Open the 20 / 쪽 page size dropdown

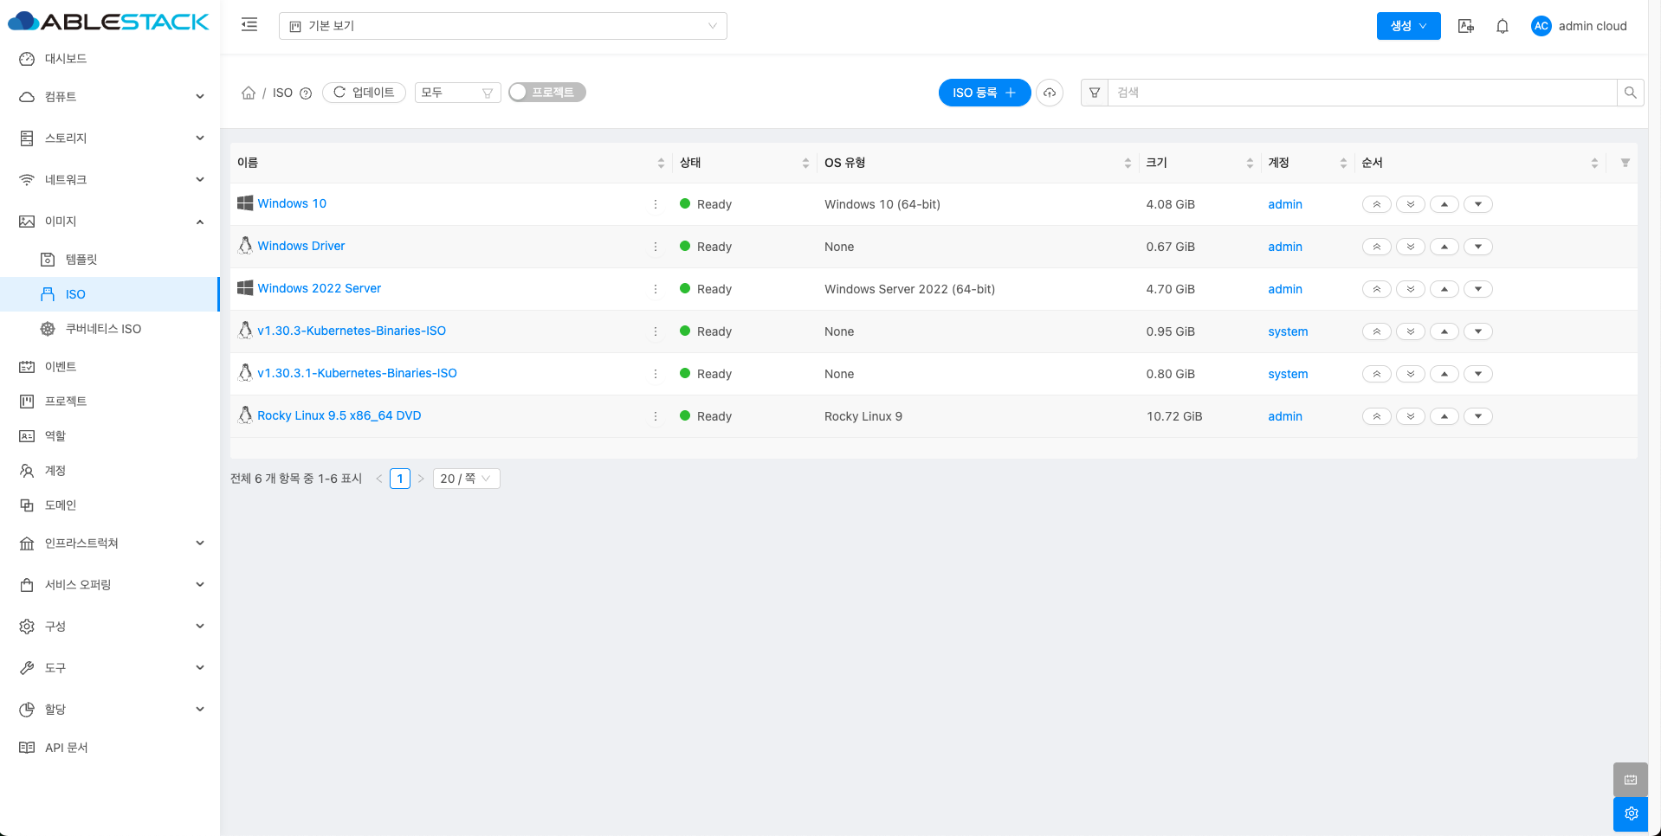[466, 479]
